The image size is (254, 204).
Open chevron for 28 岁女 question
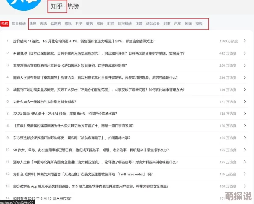[x=245, y=150]
